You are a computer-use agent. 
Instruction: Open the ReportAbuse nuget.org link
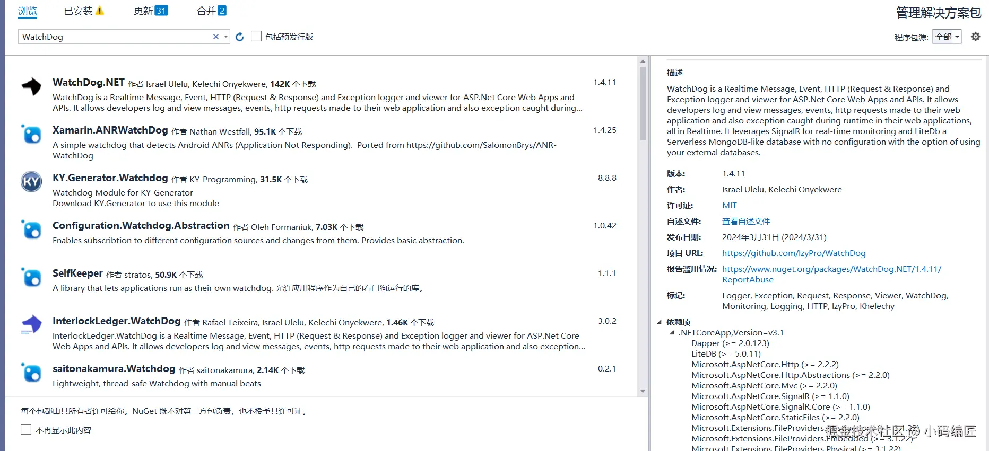pos(831,275)
